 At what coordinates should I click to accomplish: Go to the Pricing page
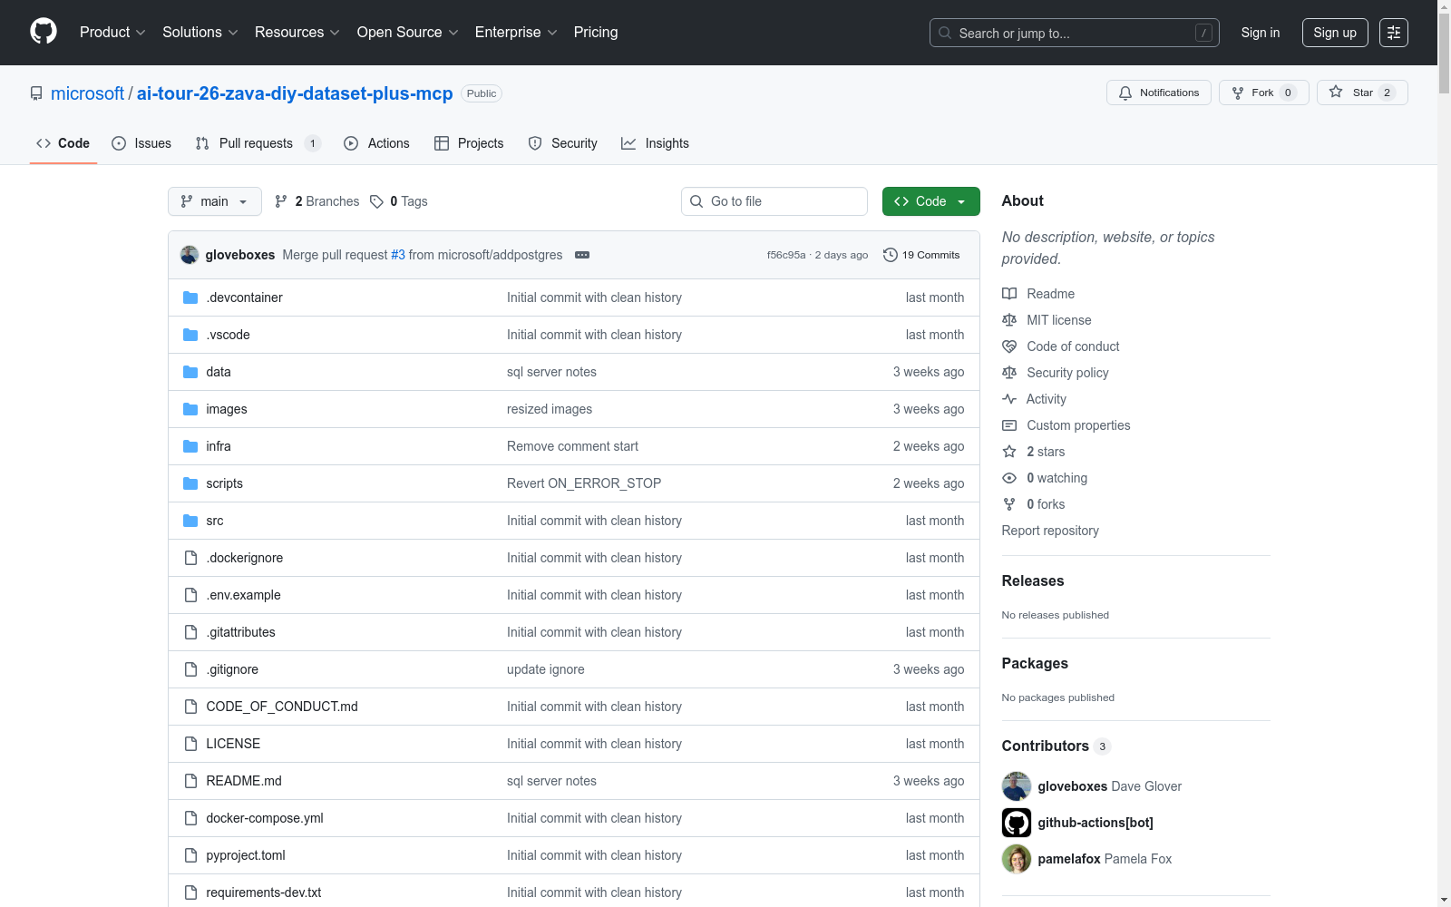[596, 32]
